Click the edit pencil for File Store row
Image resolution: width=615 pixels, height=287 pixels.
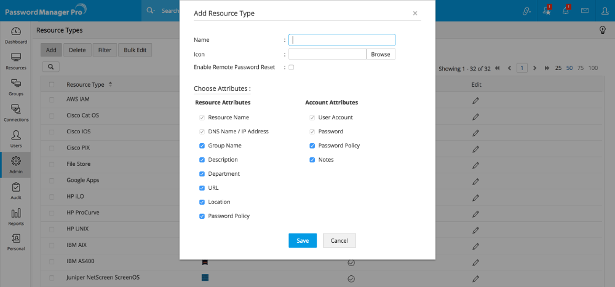(x=476, y=165)
